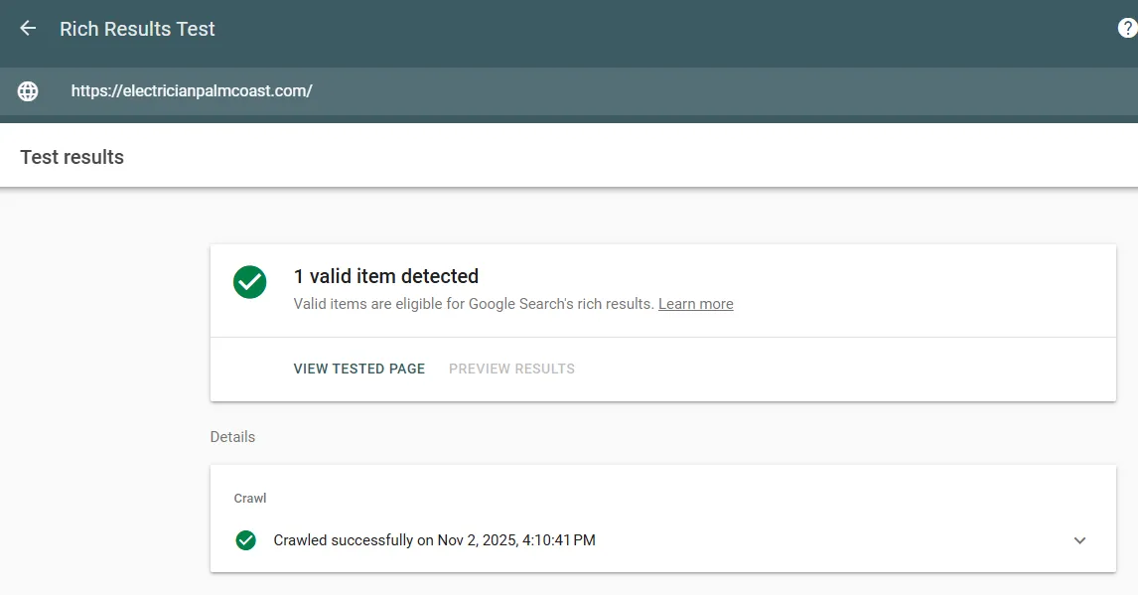Screen dimensions: 1138x595
Task: Click the back arrow in the header
Action: [28, 29]
